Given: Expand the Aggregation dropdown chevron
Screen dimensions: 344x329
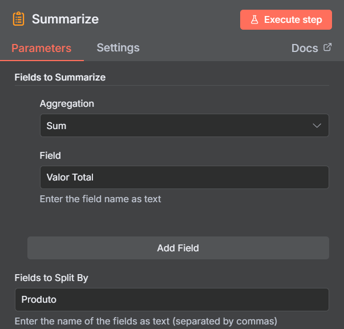Looking at the screenshot, I should coord(317,126).
